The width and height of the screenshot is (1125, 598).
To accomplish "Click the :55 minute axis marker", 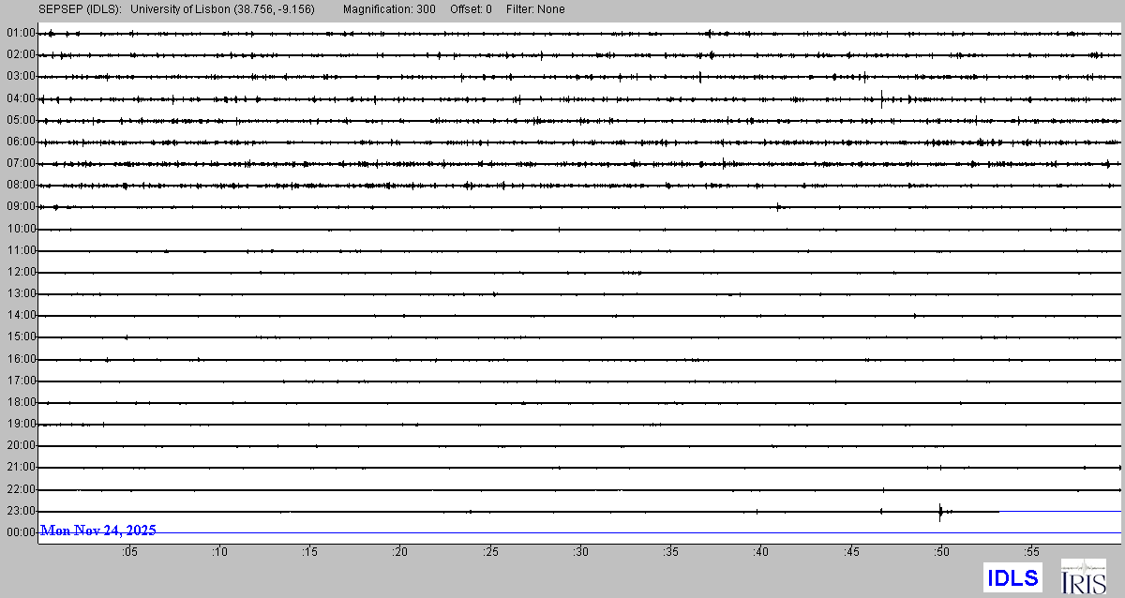I will point(1032,552).
